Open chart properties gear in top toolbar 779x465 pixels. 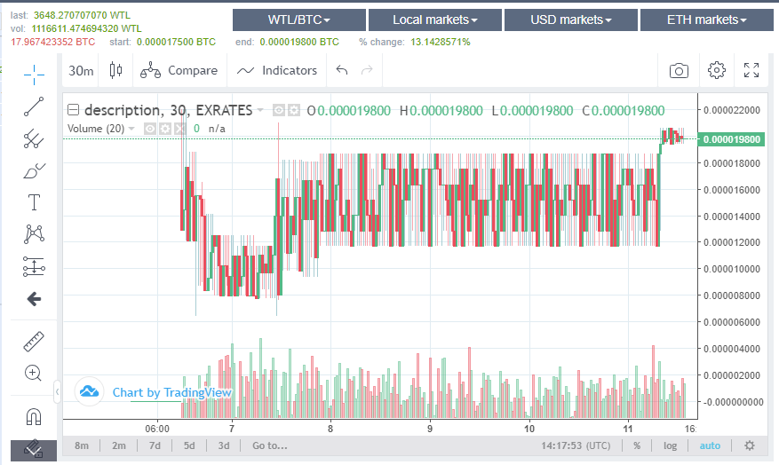click(x=717, y=70)
